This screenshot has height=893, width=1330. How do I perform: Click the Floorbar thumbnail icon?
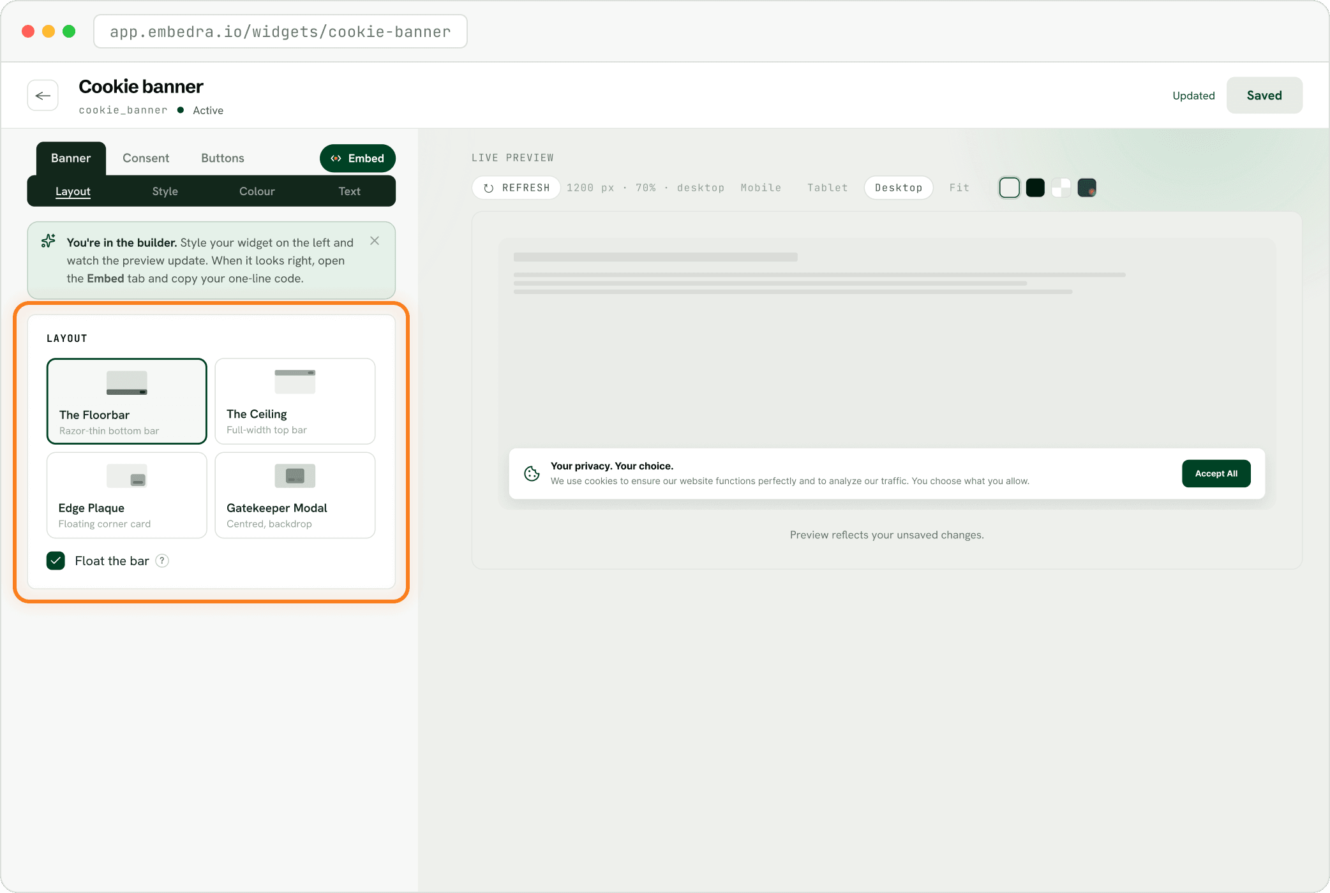click(127, 383)
